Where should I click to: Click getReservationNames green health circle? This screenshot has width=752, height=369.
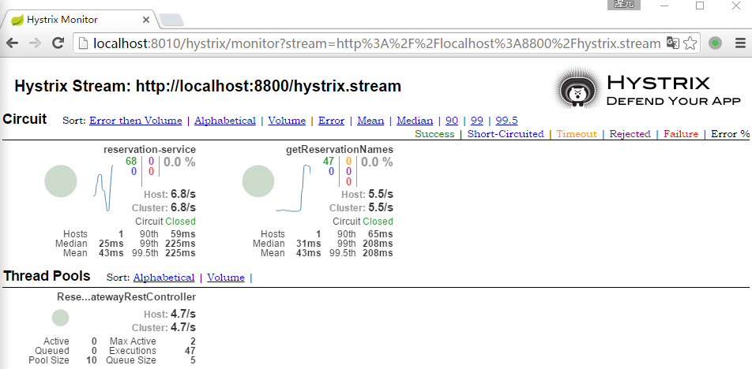(258, 181)
